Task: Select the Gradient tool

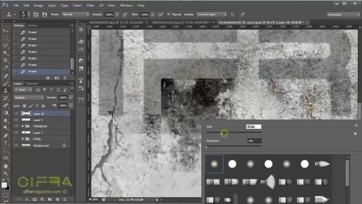Action: pos(6,113)
